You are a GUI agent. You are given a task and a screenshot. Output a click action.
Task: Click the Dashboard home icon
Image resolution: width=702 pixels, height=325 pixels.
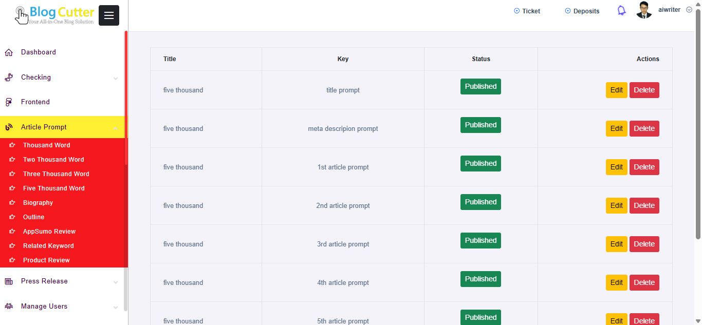click(x=9, y=52)
